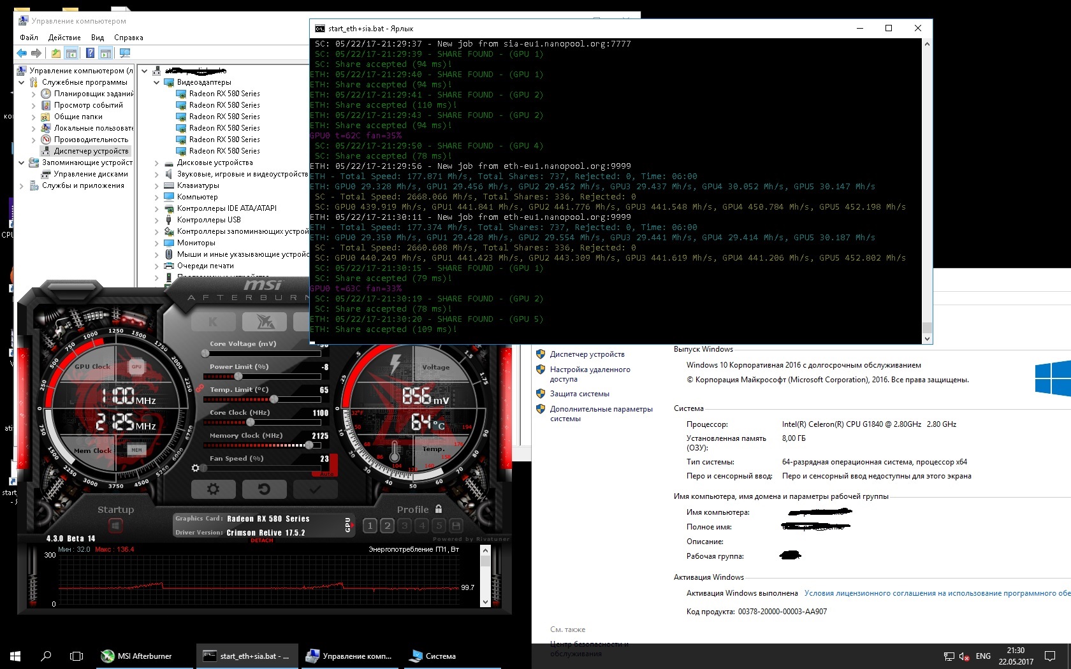Image resolution: width=1071 pixels, height=669 pixels.
Task: Click the Afterburner graph scrollbar down arrow
Action: click(x=485, y=602)
